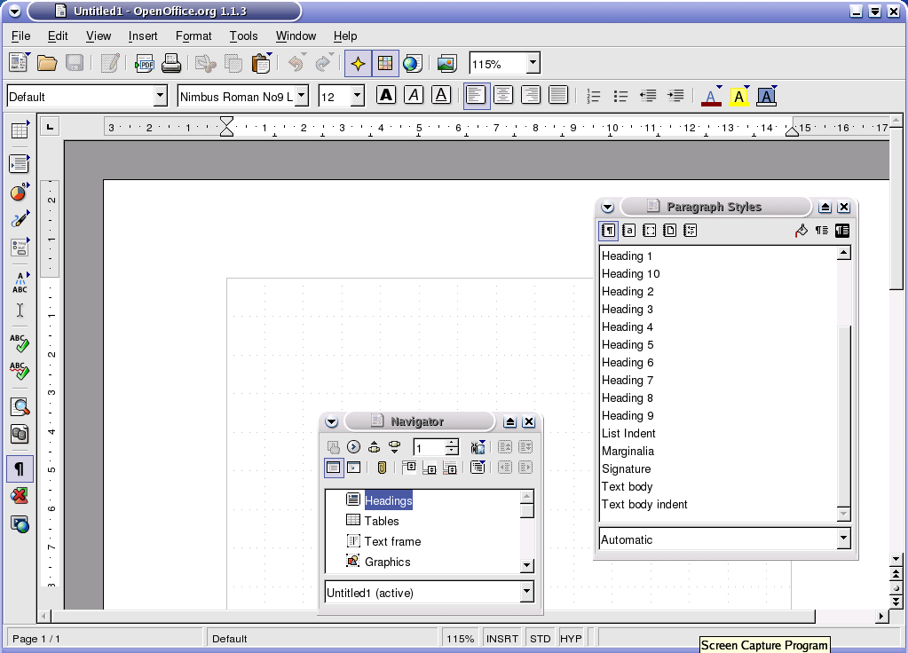Apply yellow Highlighting color swatch
The width and height of the screenshot is (908, 653).
click(x=738, y=96)
